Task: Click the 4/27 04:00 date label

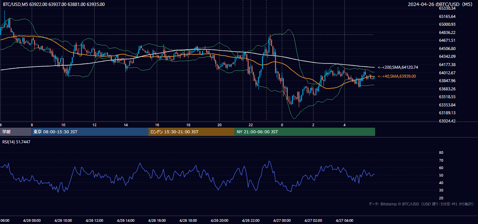Action: [345, 221]
